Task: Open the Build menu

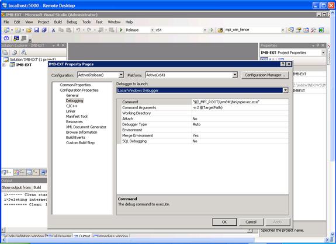Action: coord(58,22)
